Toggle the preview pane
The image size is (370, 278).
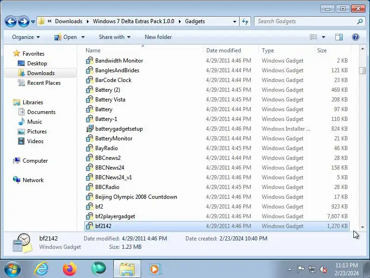point(339,37)
